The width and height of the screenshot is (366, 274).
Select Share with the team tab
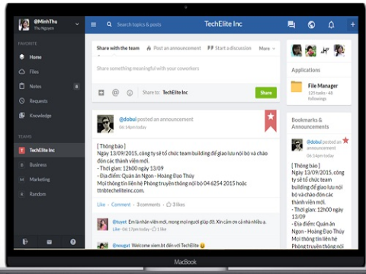(x=118, y=48)
